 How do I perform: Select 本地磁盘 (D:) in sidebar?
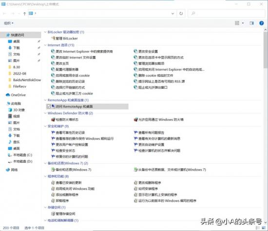(20, 161)
